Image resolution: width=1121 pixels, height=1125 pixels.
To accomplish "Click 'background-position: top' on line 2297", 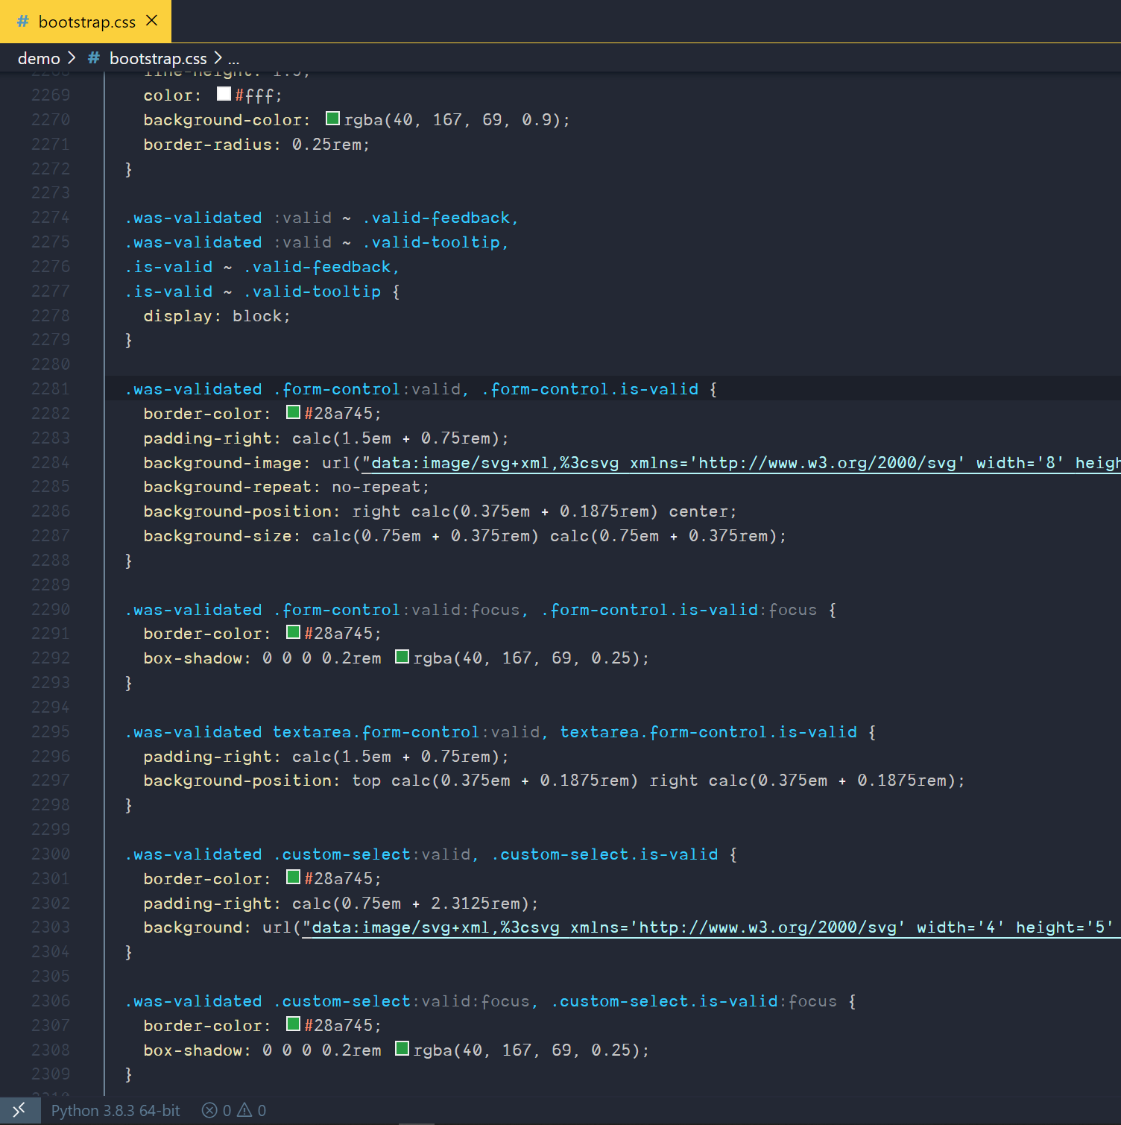I will tap(262, 781).
